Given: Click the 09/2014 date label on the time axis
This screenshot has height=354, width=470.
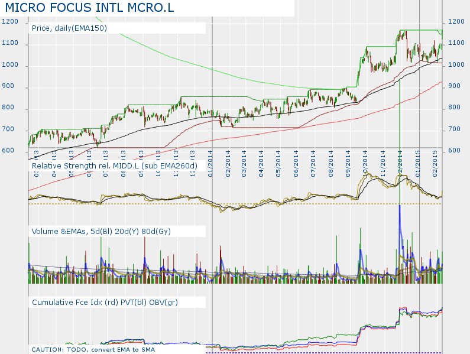Looking at the screenshot, I should pos(348,164).
